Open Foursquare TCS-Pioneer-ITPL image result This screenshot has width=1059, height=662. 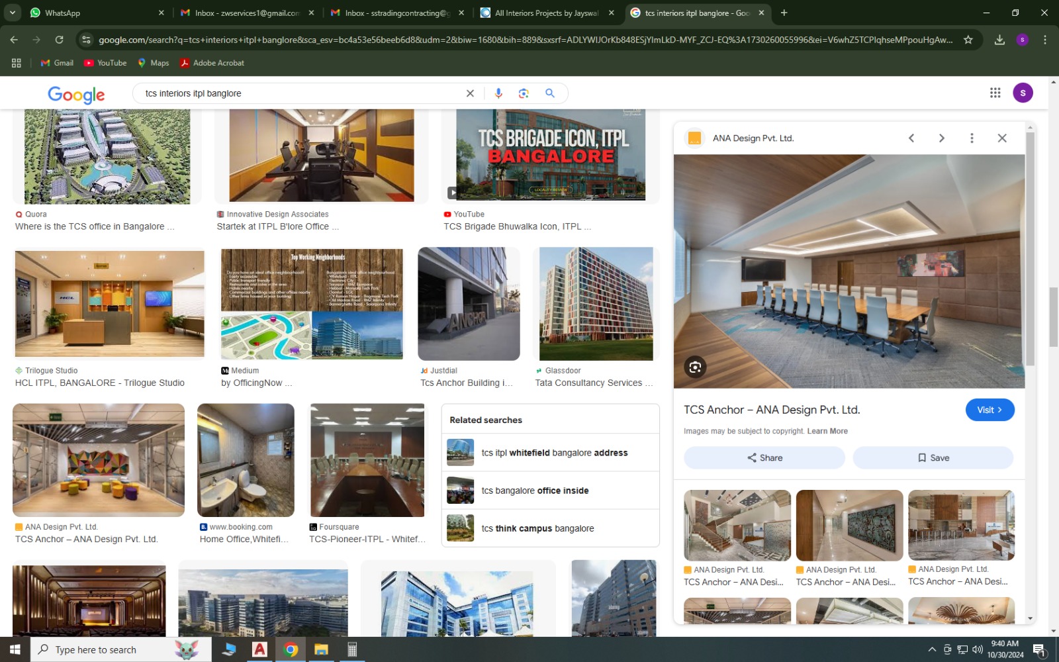coord(367,460)
